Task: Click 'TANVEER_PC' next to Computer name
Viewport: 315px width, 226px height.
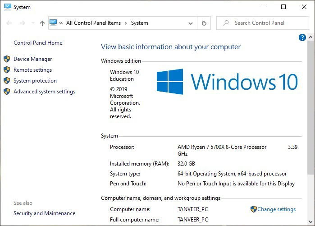Action: 193,209
